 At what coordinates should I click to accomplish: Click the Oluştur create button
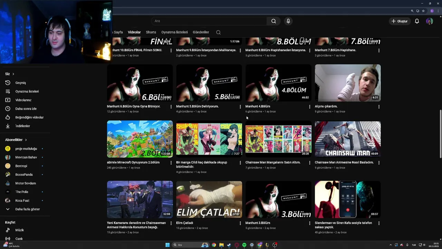point(400,21)
